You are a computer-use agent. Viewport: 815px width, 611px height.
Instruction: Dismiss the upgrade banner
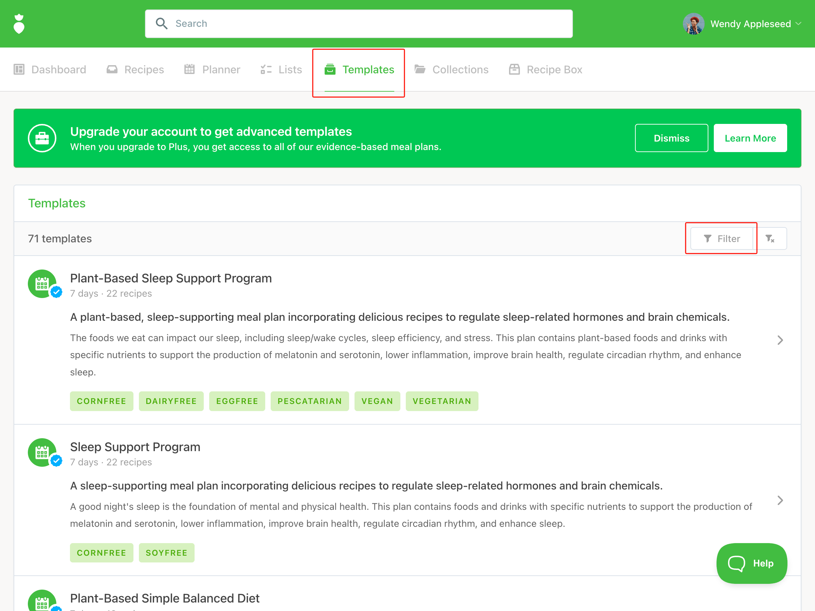tap(671, 138)
